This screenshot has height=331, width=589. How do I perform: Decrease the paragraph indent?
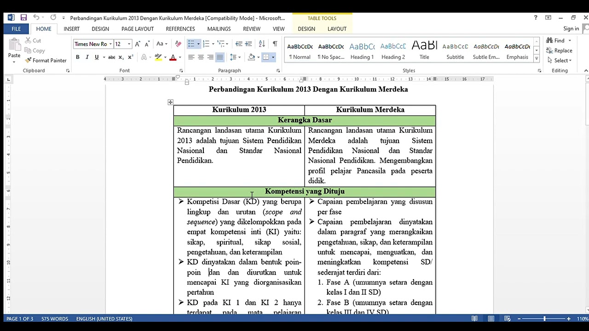point(239,44)
